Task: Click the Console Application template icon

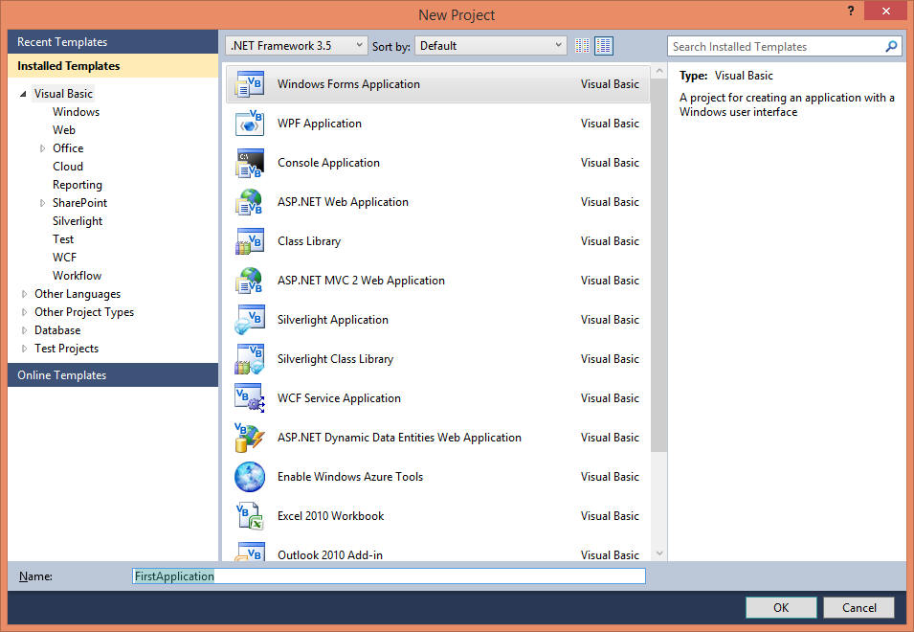Action: 250,163
